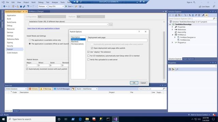218x122 pixels.
Task: Click the New Project toolbar icon
Action: (x=13, y=6)
